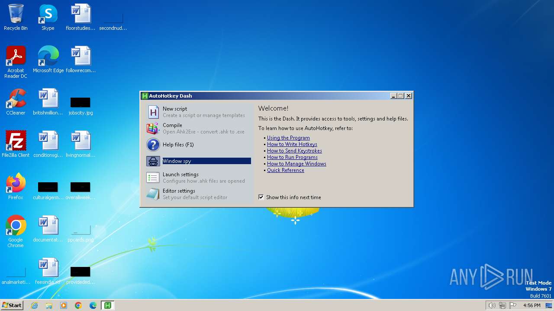Screen dimensions: 554x311
Task: Select the floorstudies Word document
Action: [81, 18]
